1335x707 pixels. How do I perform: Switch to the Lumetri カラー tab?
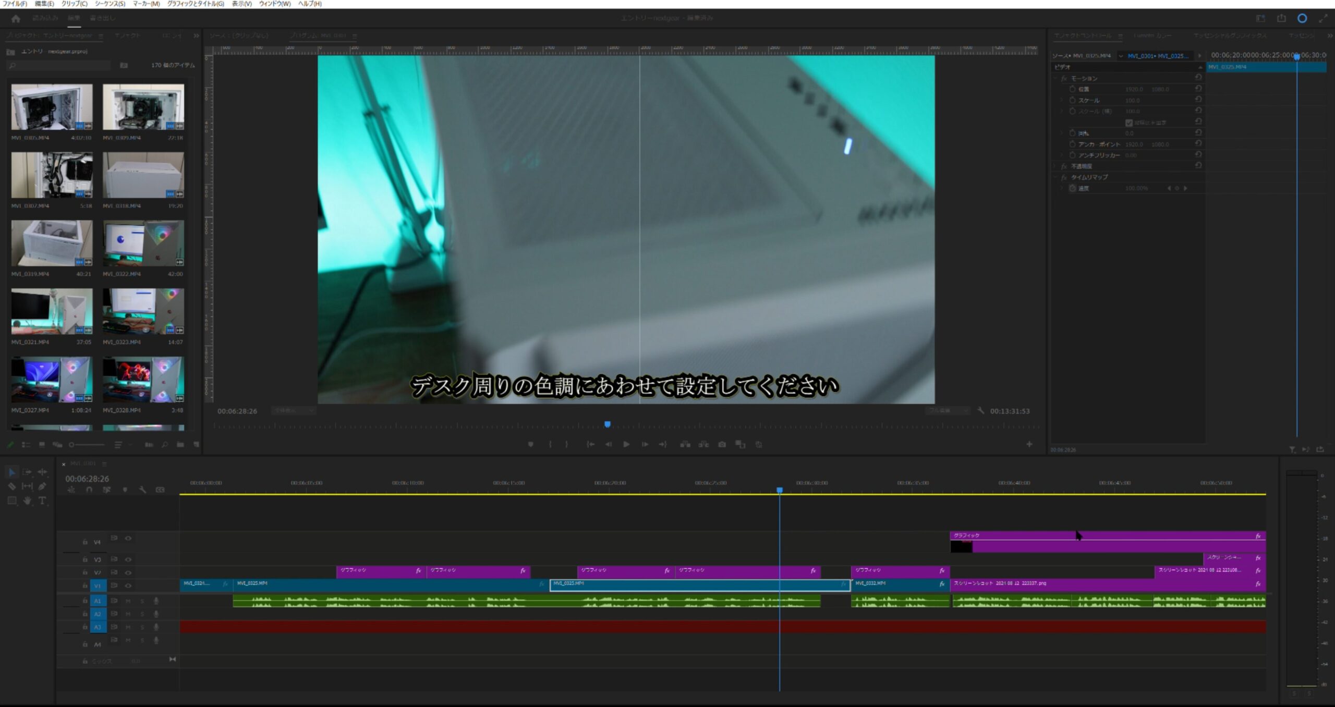click(x=1152, y=35)
